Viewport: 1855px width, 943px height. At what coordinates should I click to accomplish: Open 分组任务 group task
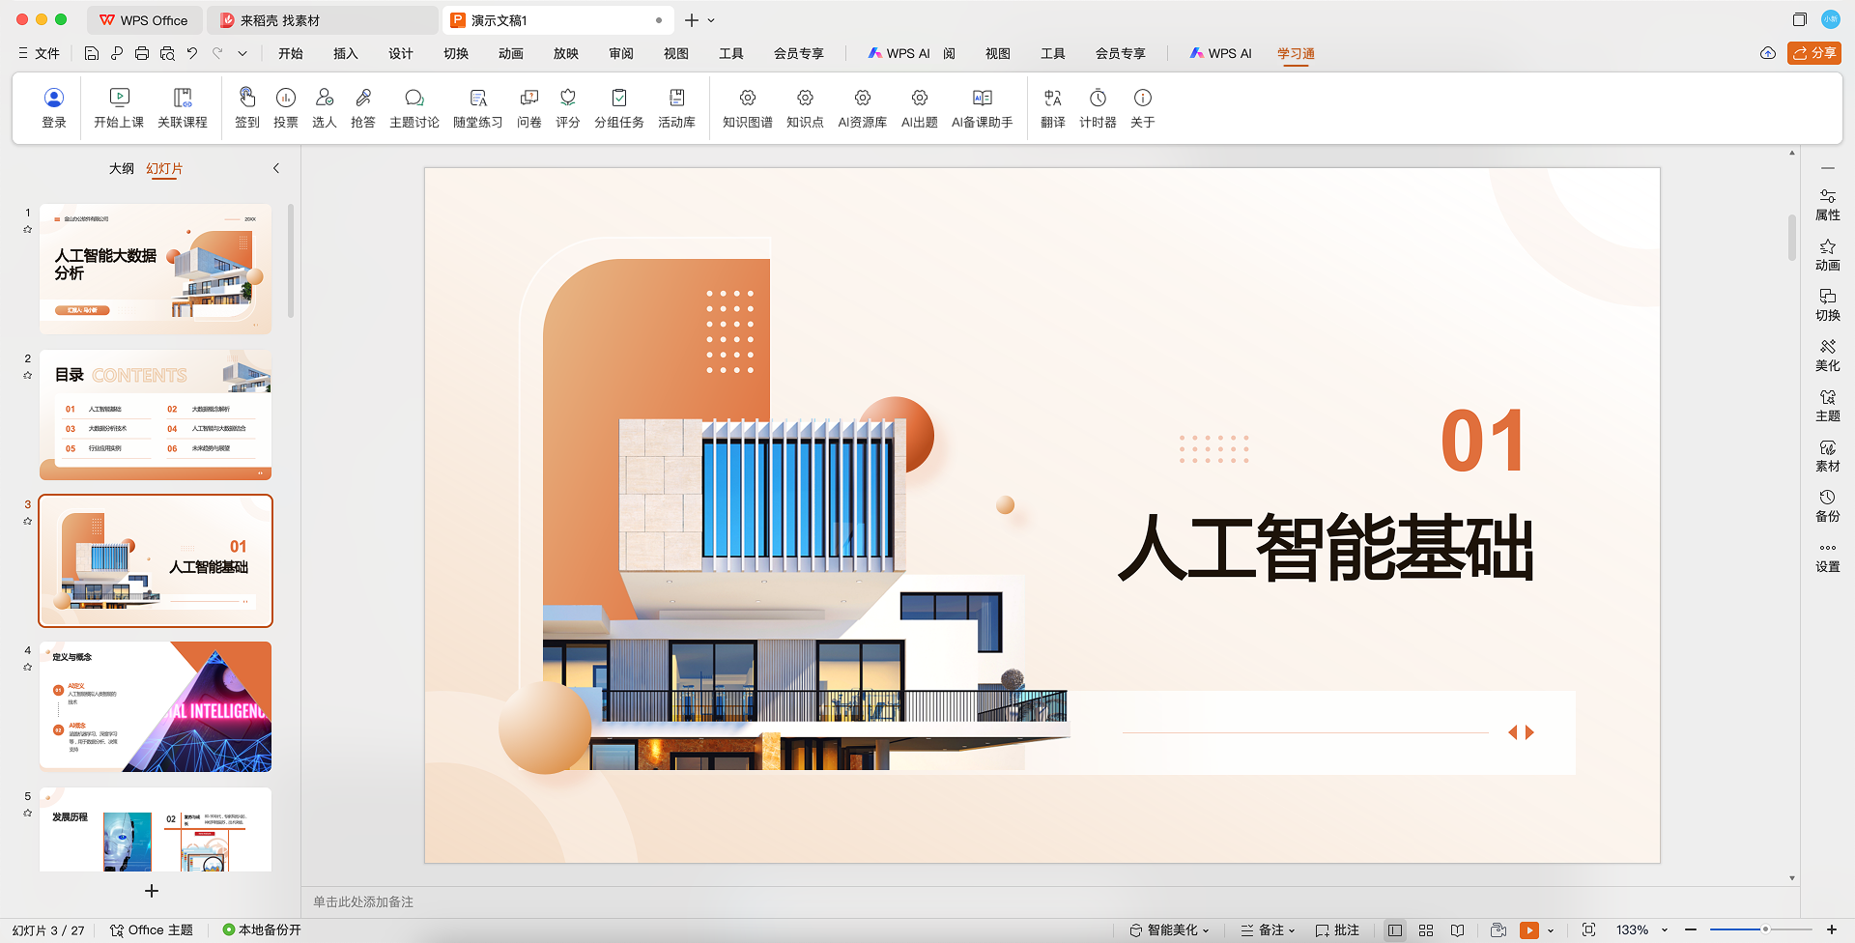619,107
